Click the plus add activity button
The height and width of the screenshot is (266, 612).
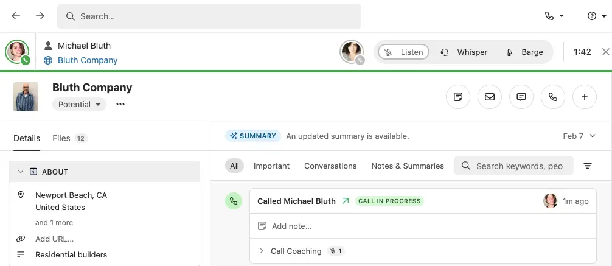pyautogui.click(x=585, y=97)
